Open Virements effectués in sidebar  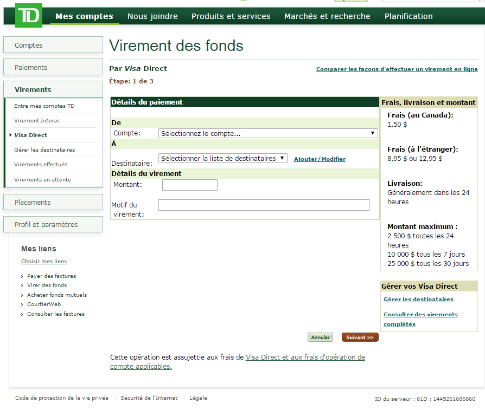41,165
